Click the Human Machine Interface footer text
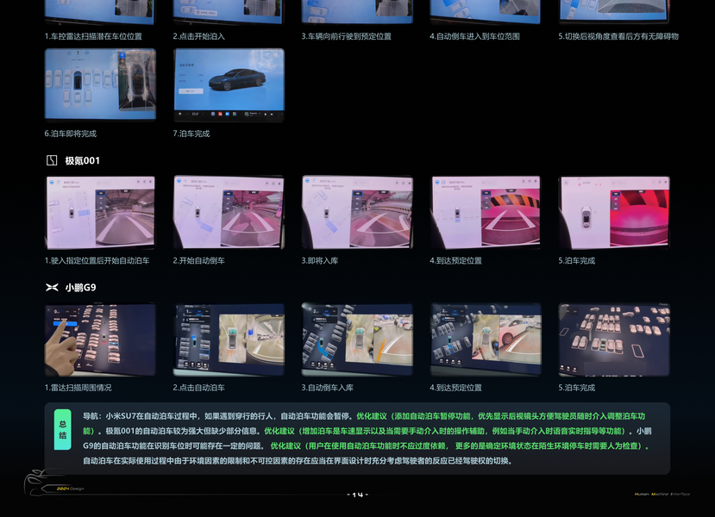 click(662, 494)
